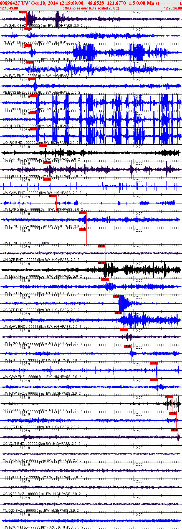This screenshot has width=182, height=529.
Task: Click the end time 12:20:26.00 label
Action: click(173, 8)
